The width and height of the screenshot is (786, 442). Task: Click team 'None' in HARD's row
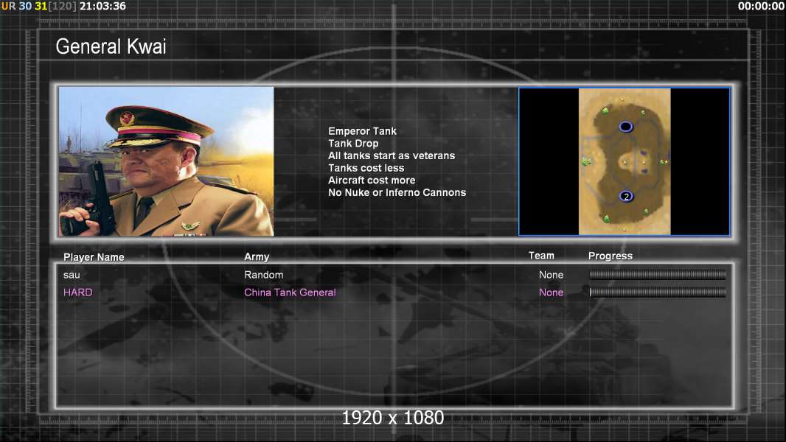pos(552,292)
